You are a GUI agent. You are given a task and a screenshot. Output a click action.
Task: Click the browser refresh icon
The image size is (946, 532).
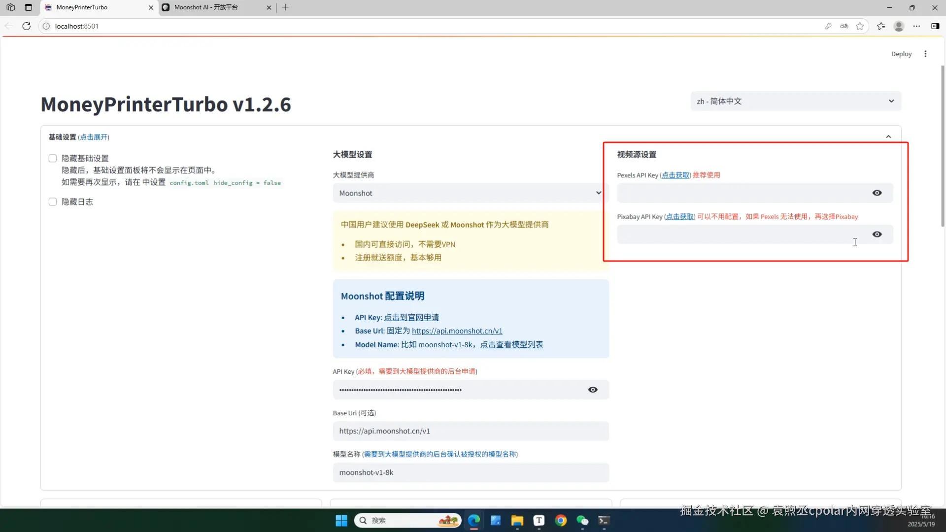(27, 26)
